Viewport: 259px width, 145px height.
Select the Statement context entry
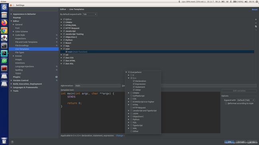click(x=140, y=87)
